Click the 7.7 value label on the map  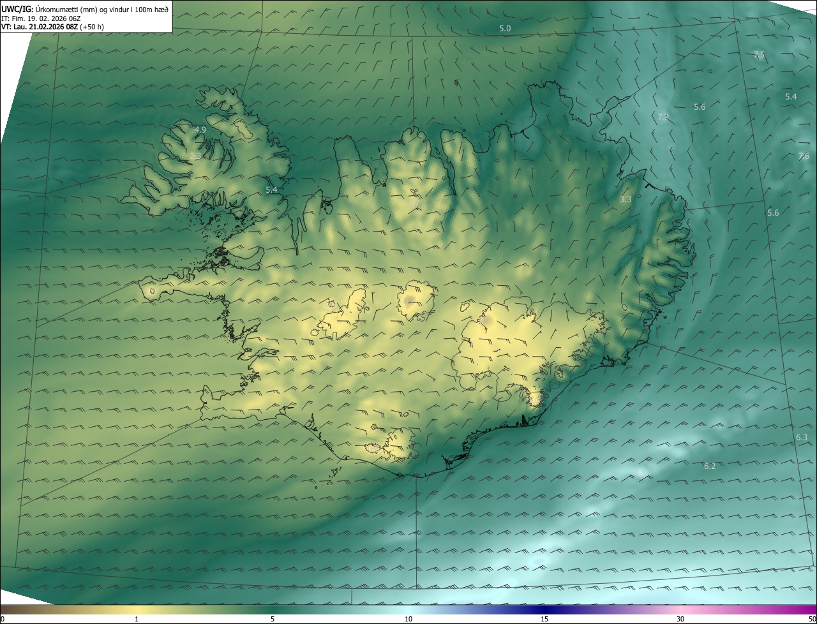(663, 117)
